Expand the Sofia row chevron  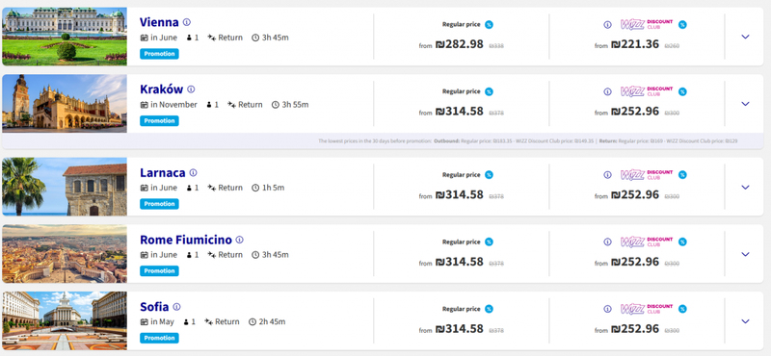coord(745,321)
